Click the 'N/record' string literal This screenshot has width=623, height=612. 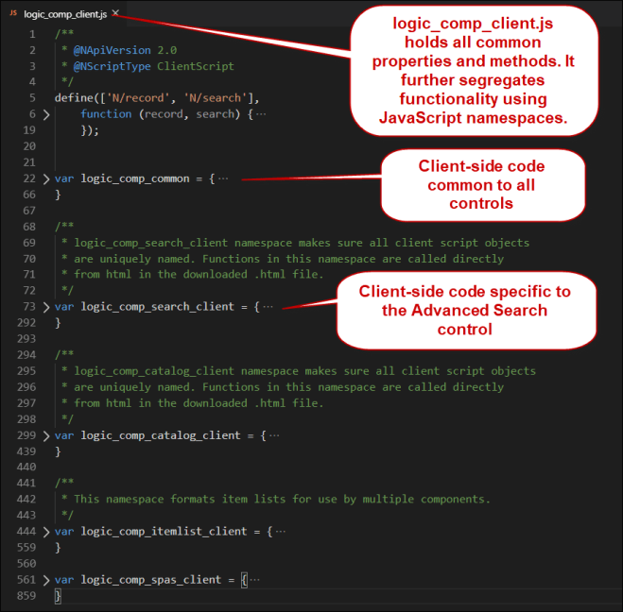tap(138, 98)
